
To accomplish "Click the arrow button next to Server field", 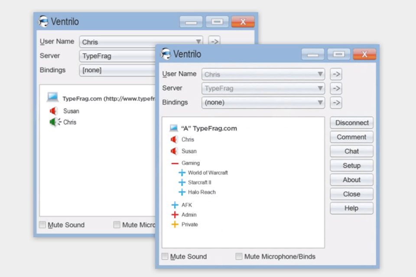I will (336, 88).
